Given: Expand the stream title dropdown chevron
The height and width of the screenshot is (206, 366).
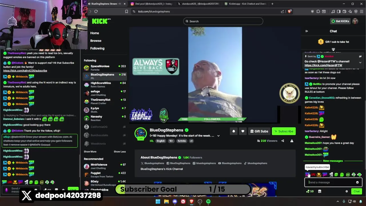Looking at the screenshot, I should click(218, 136).
